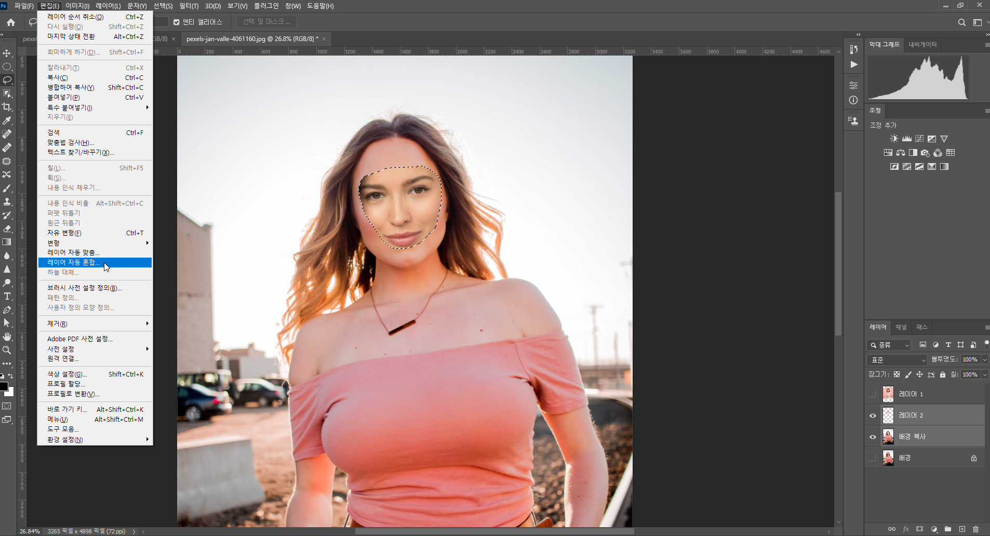
Task: Open 불투명도 opacity dropdown arrow
Action: click(x=985, y=359)
